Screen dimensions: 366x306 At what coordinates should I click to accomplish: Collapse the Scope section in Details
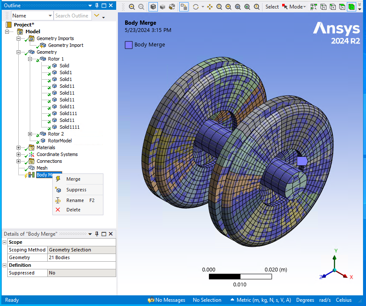point(5,242)
